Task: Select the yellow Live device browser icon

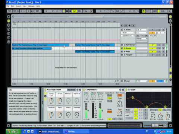Action: pos(9,21)
